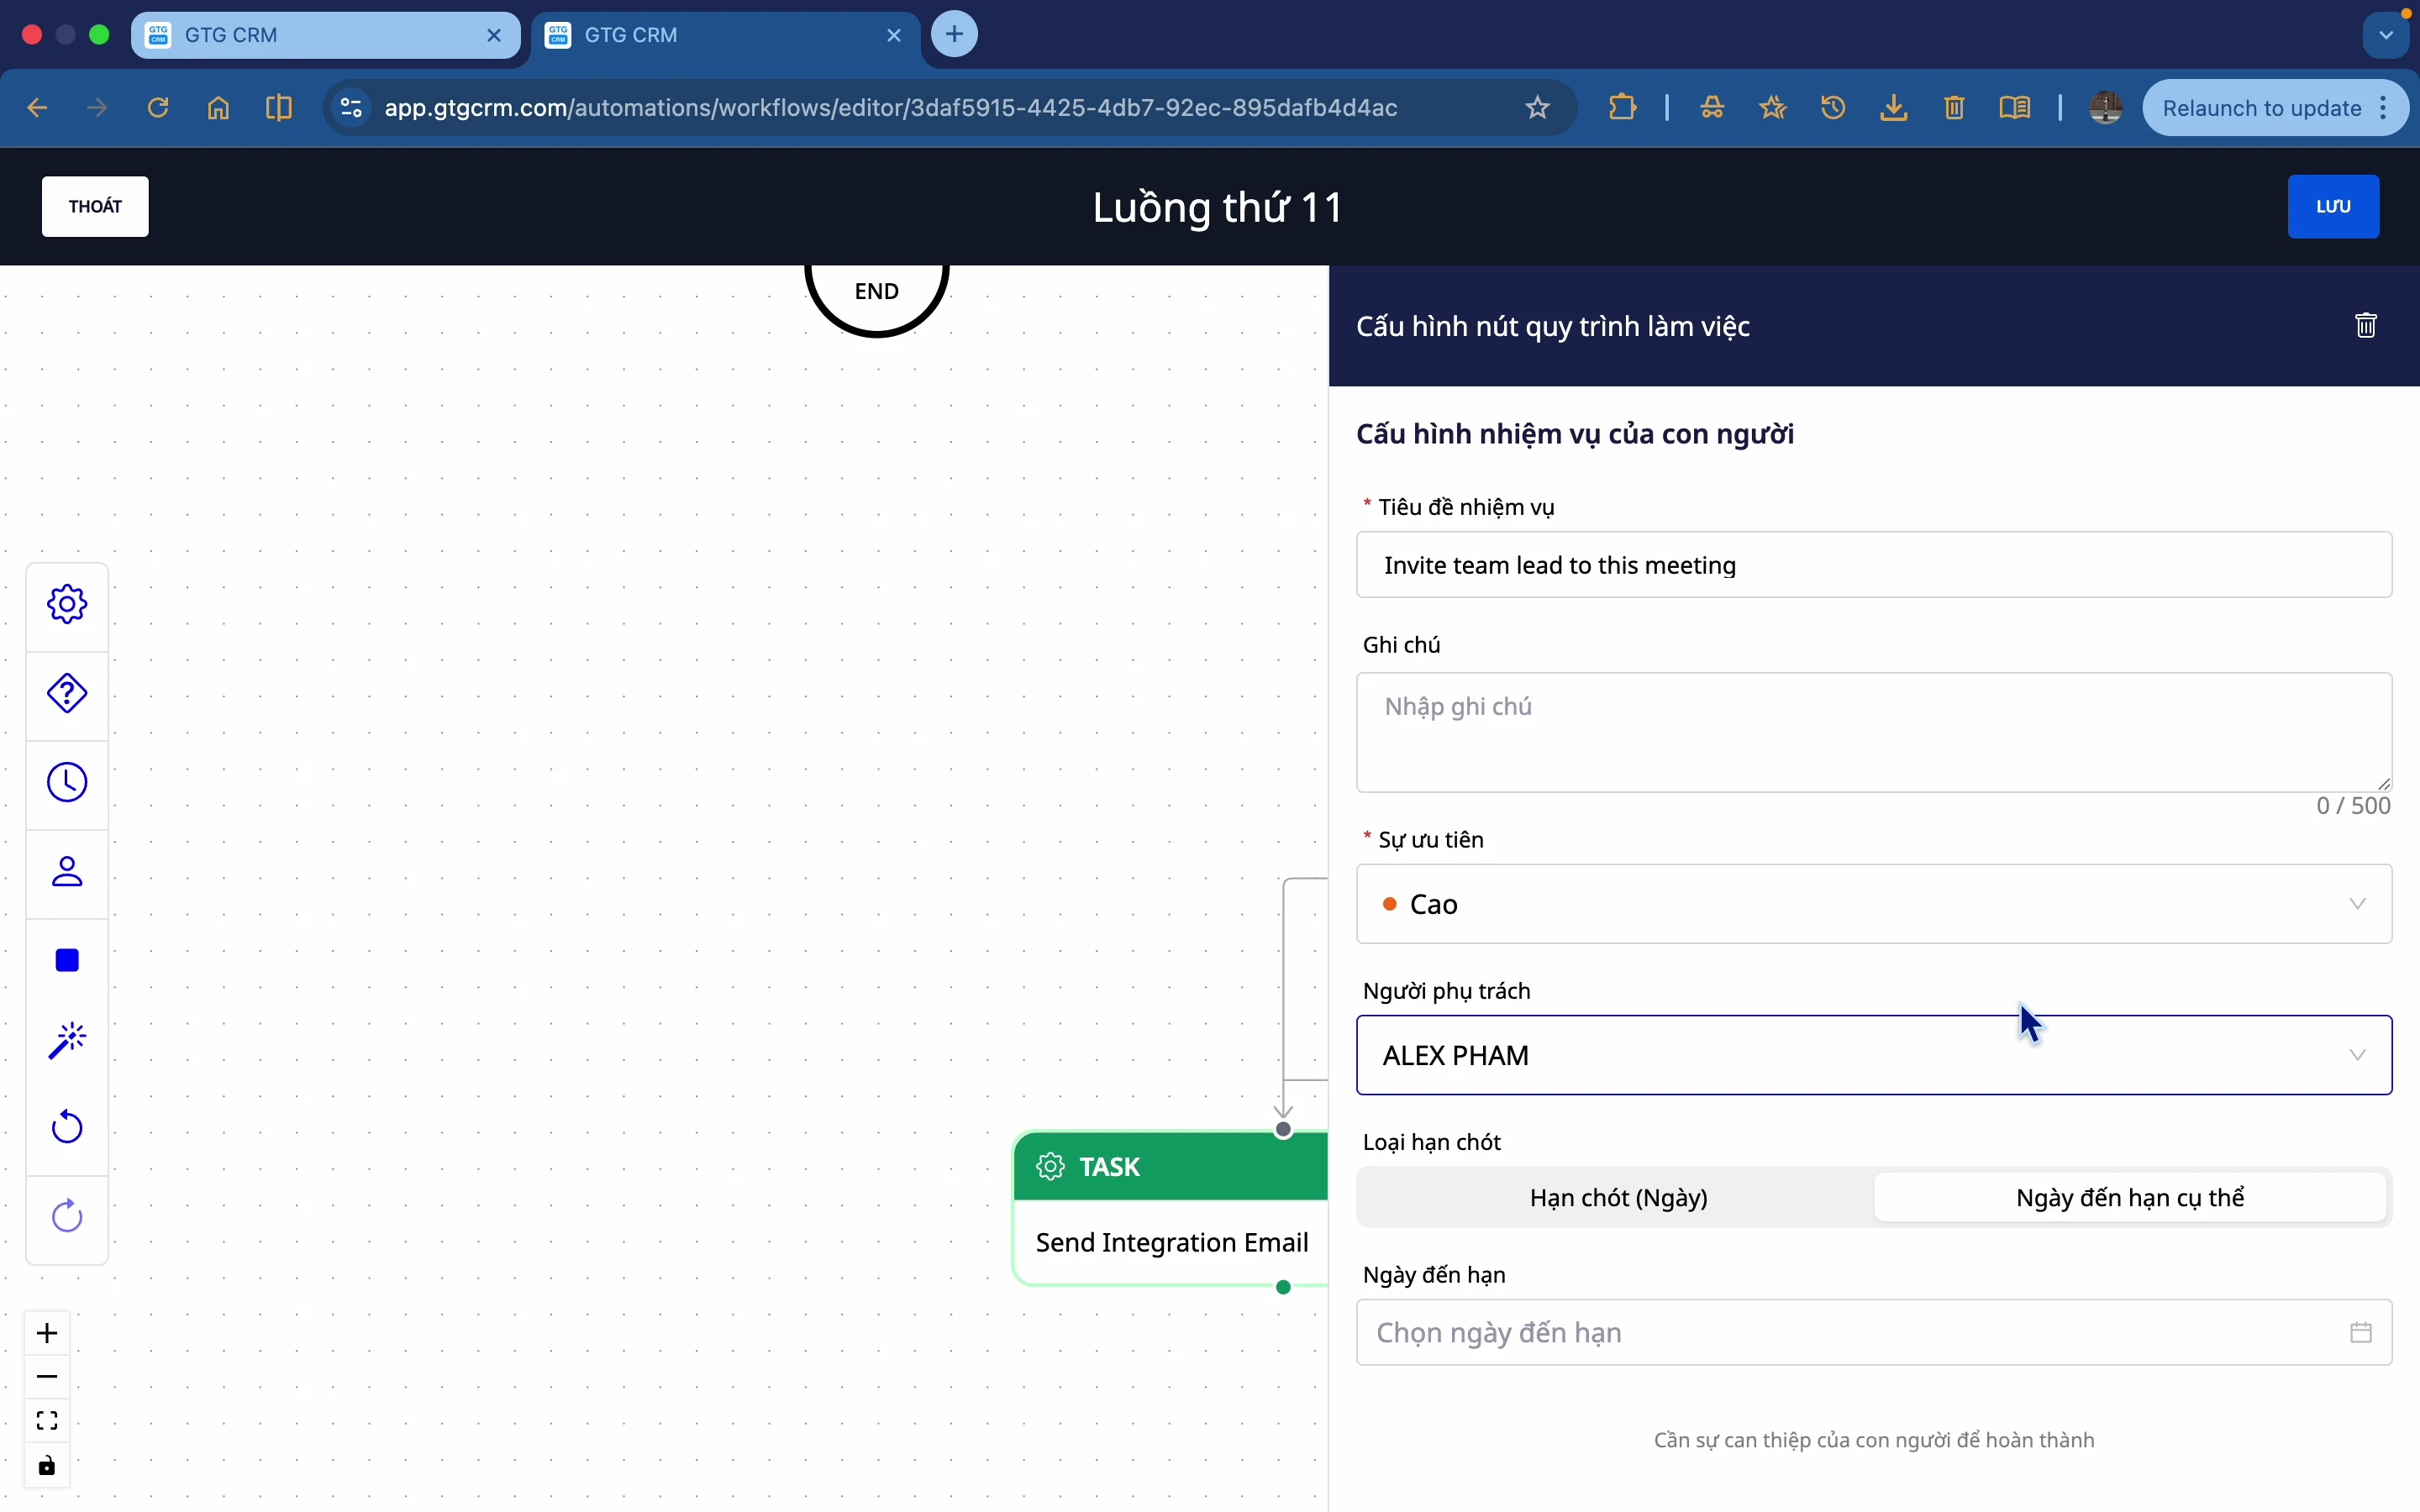Click the blue square end node icon
This screenshot has height=1512, width=2420.
coord(67,961)
